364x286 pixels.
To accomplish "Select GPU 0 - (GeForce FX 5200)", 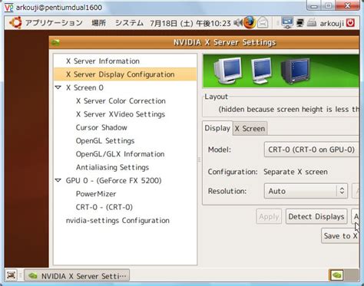I will pos(125,181).
